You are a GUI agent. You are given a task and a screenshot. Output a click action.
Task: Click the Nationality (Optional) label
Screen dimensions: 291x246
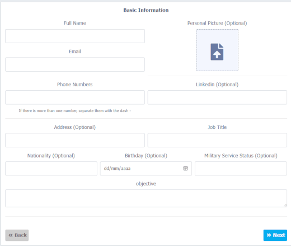click(51, 156)
